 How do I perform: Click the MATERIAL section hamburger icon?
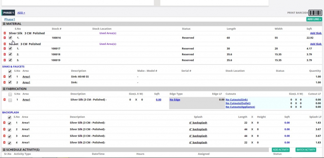[x=4, y=24]
